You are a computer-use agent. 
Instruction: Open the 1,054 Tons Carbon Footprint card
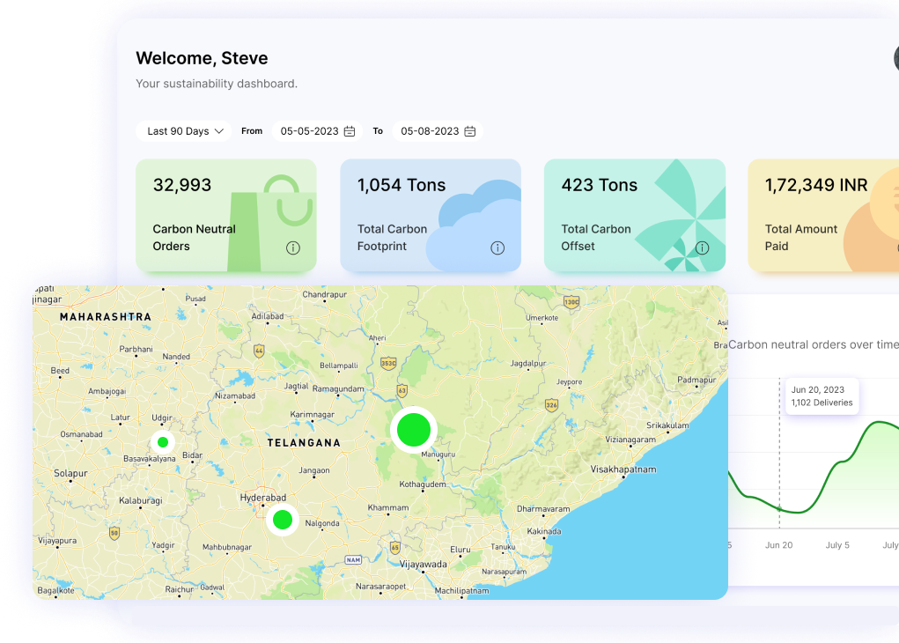tap(430, 216)
